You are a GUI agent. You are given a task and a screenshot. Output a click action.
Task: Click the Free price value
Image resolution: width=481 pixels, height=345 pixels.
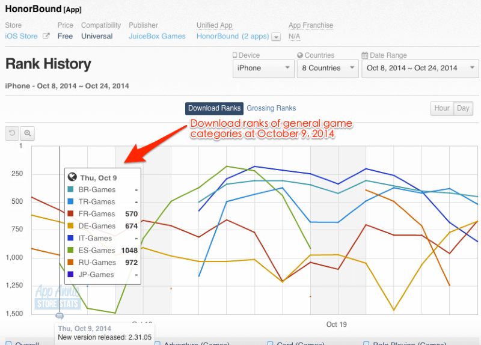pyautogui.click(x=65, y=36)
